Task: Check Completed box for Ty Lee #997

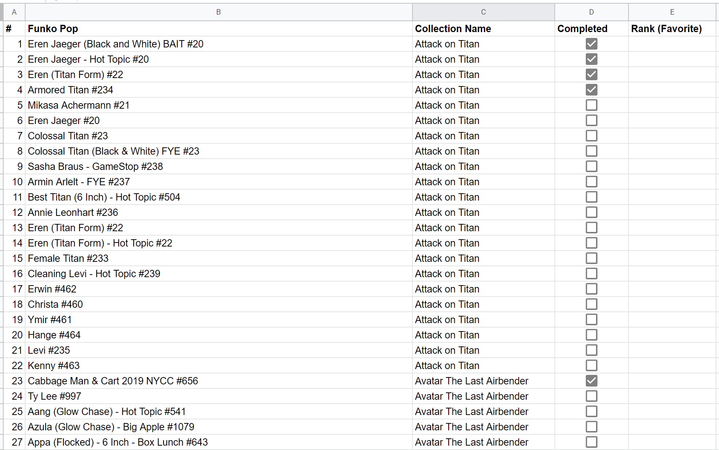Action: pyautogui.click(x=591, y=396)
